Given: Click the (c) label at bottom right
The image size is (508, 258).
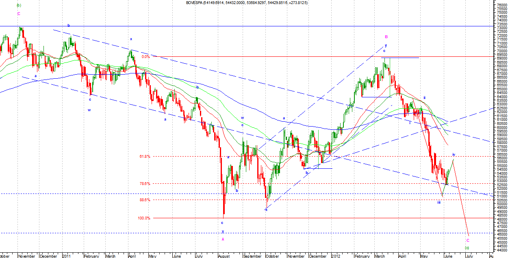Looking at the screenshot, I should tap(467, 247).
